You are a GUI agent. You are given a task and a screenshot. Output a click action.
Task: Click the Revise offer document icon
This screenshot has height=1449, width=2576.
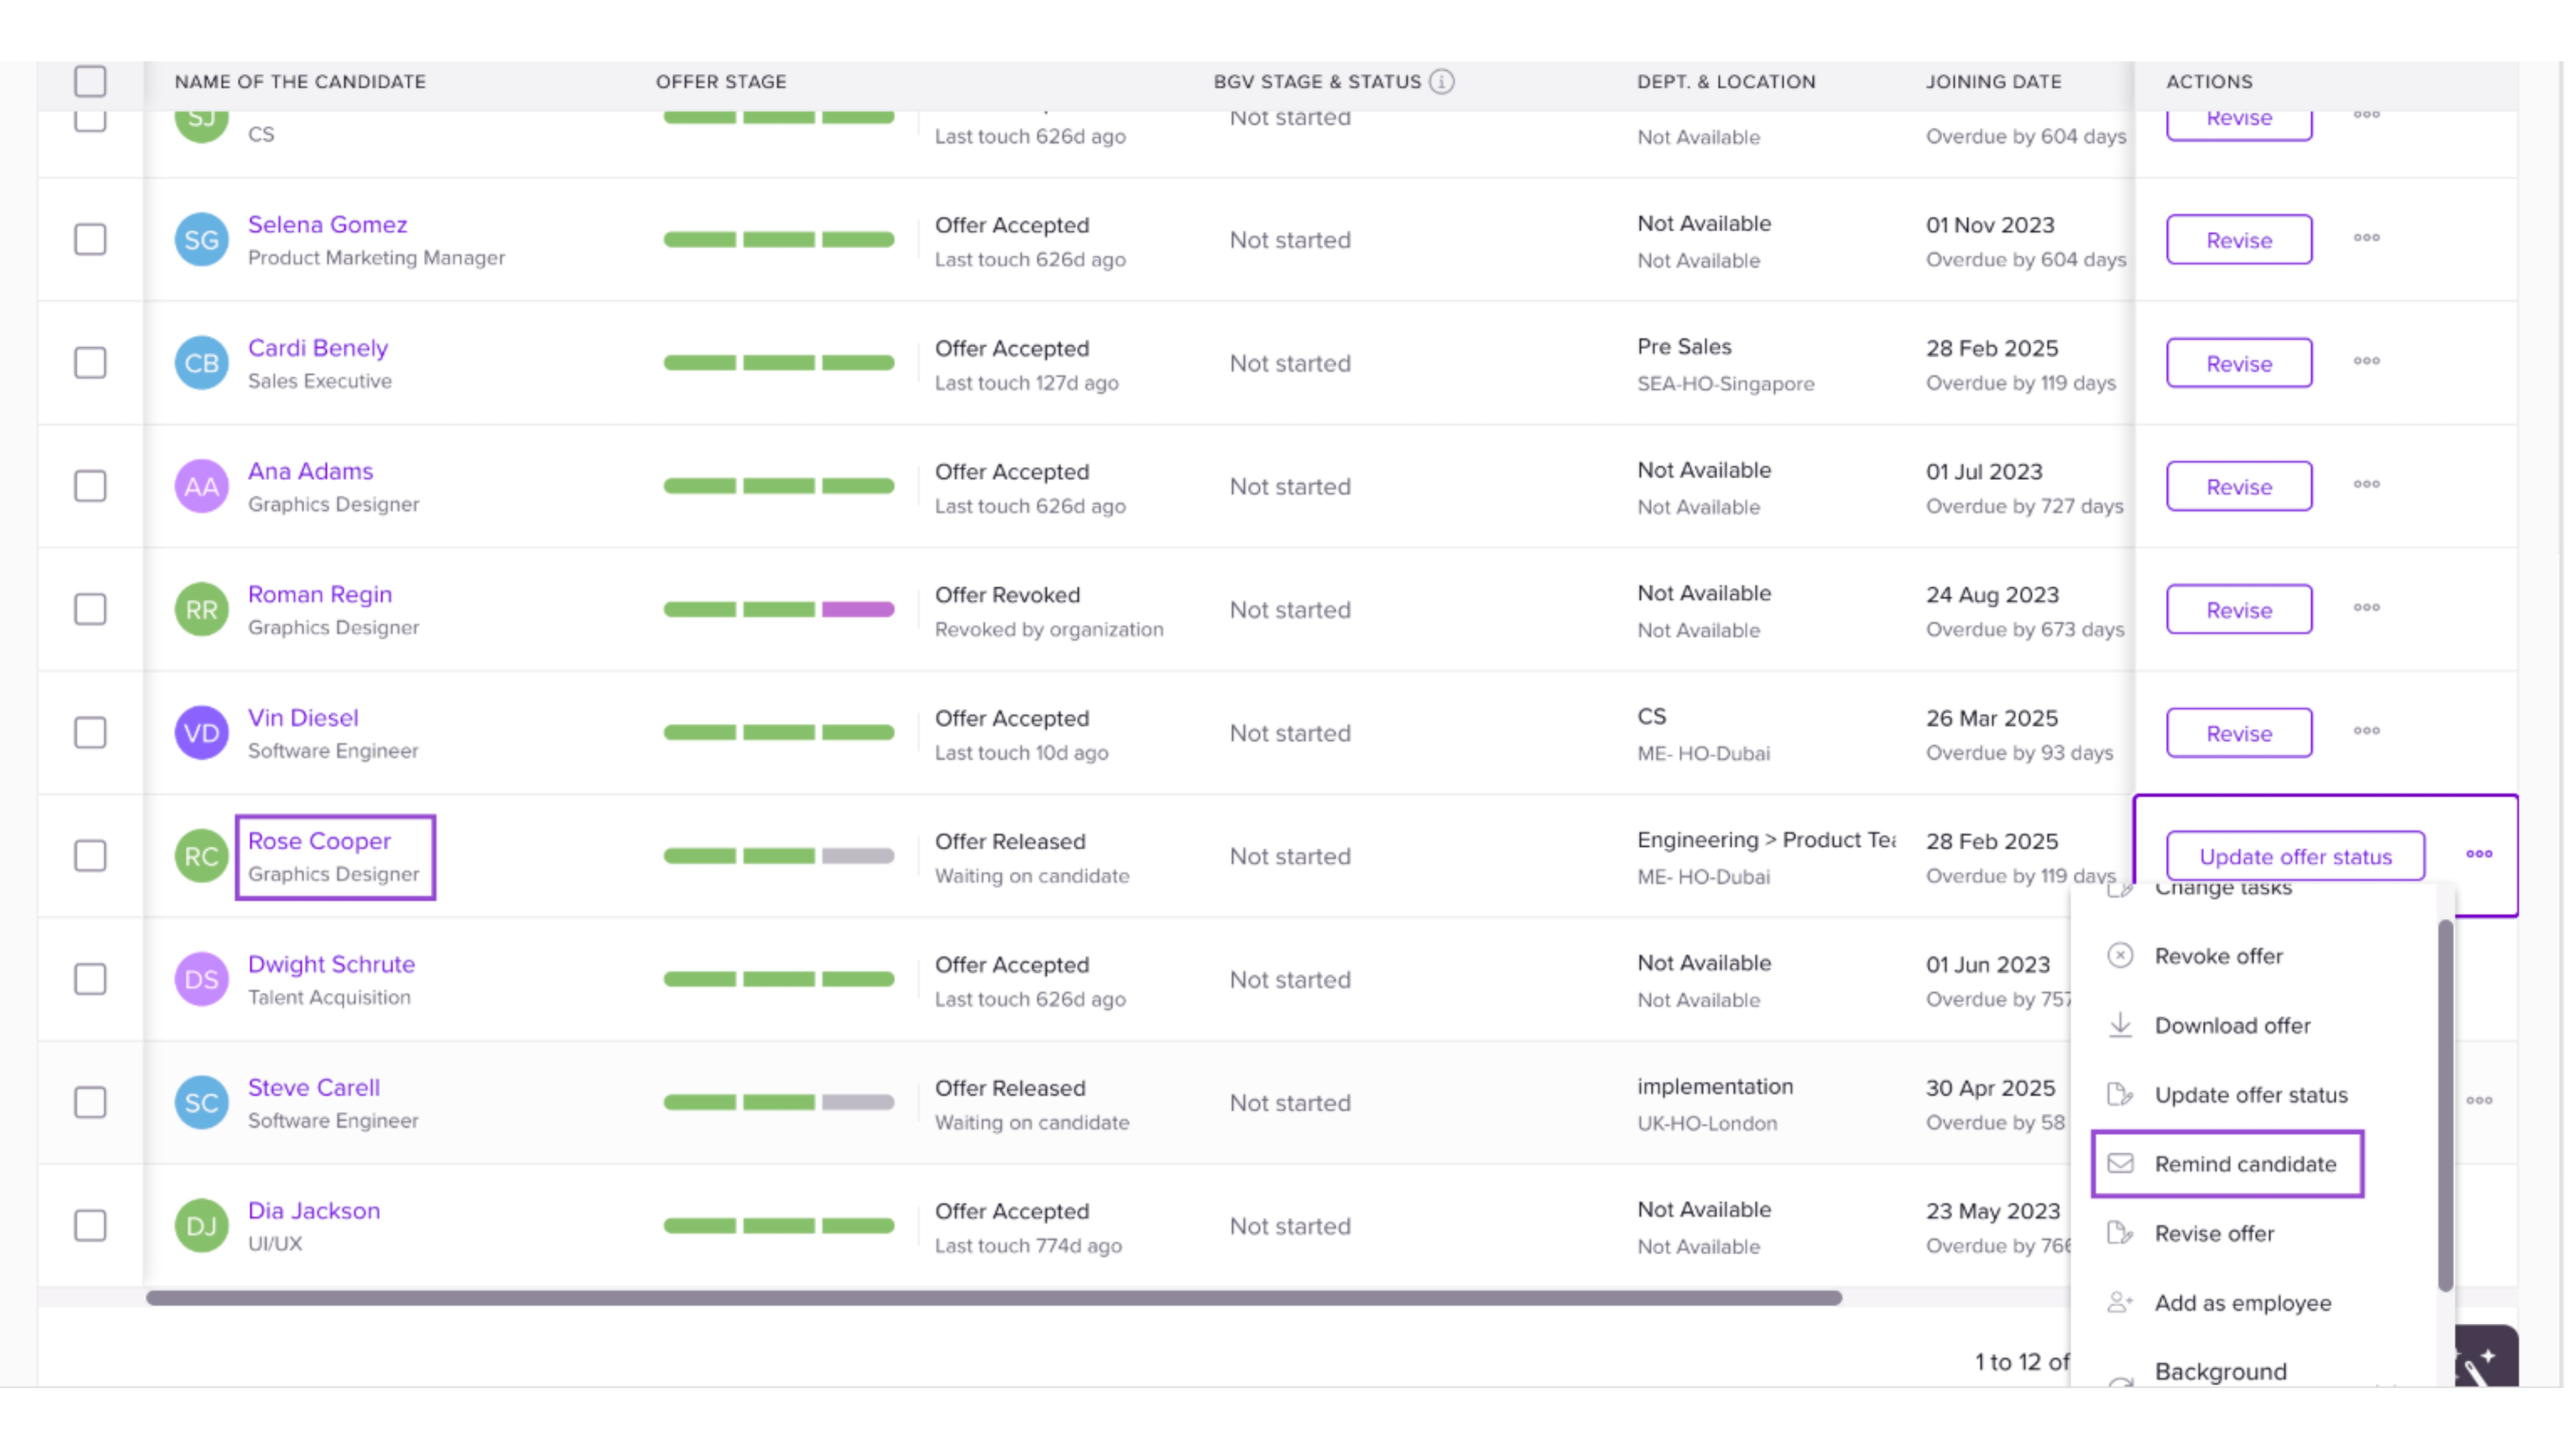click(x=2119, y=1233)
